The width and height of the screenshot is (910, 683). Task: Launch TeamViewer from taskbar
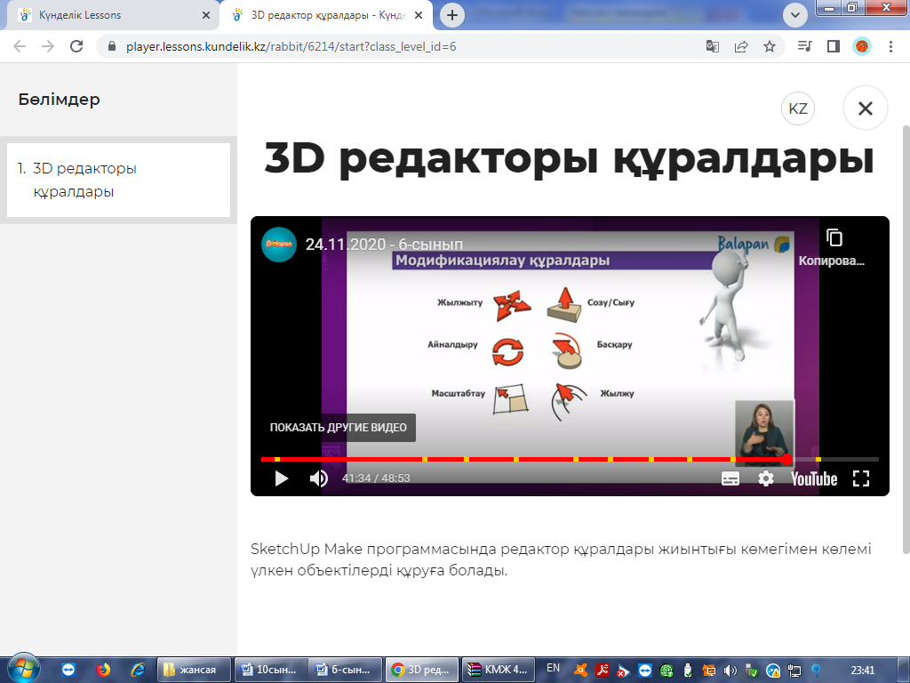(68, 670)
